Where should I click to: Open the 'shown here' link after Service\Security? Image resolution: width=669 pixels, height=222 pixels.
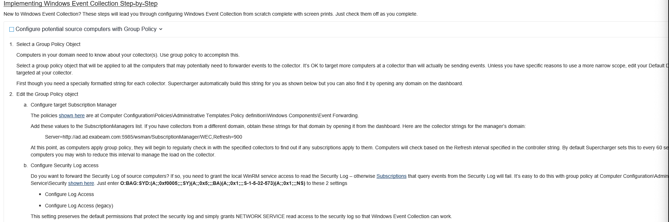click(x=81, y=183)
